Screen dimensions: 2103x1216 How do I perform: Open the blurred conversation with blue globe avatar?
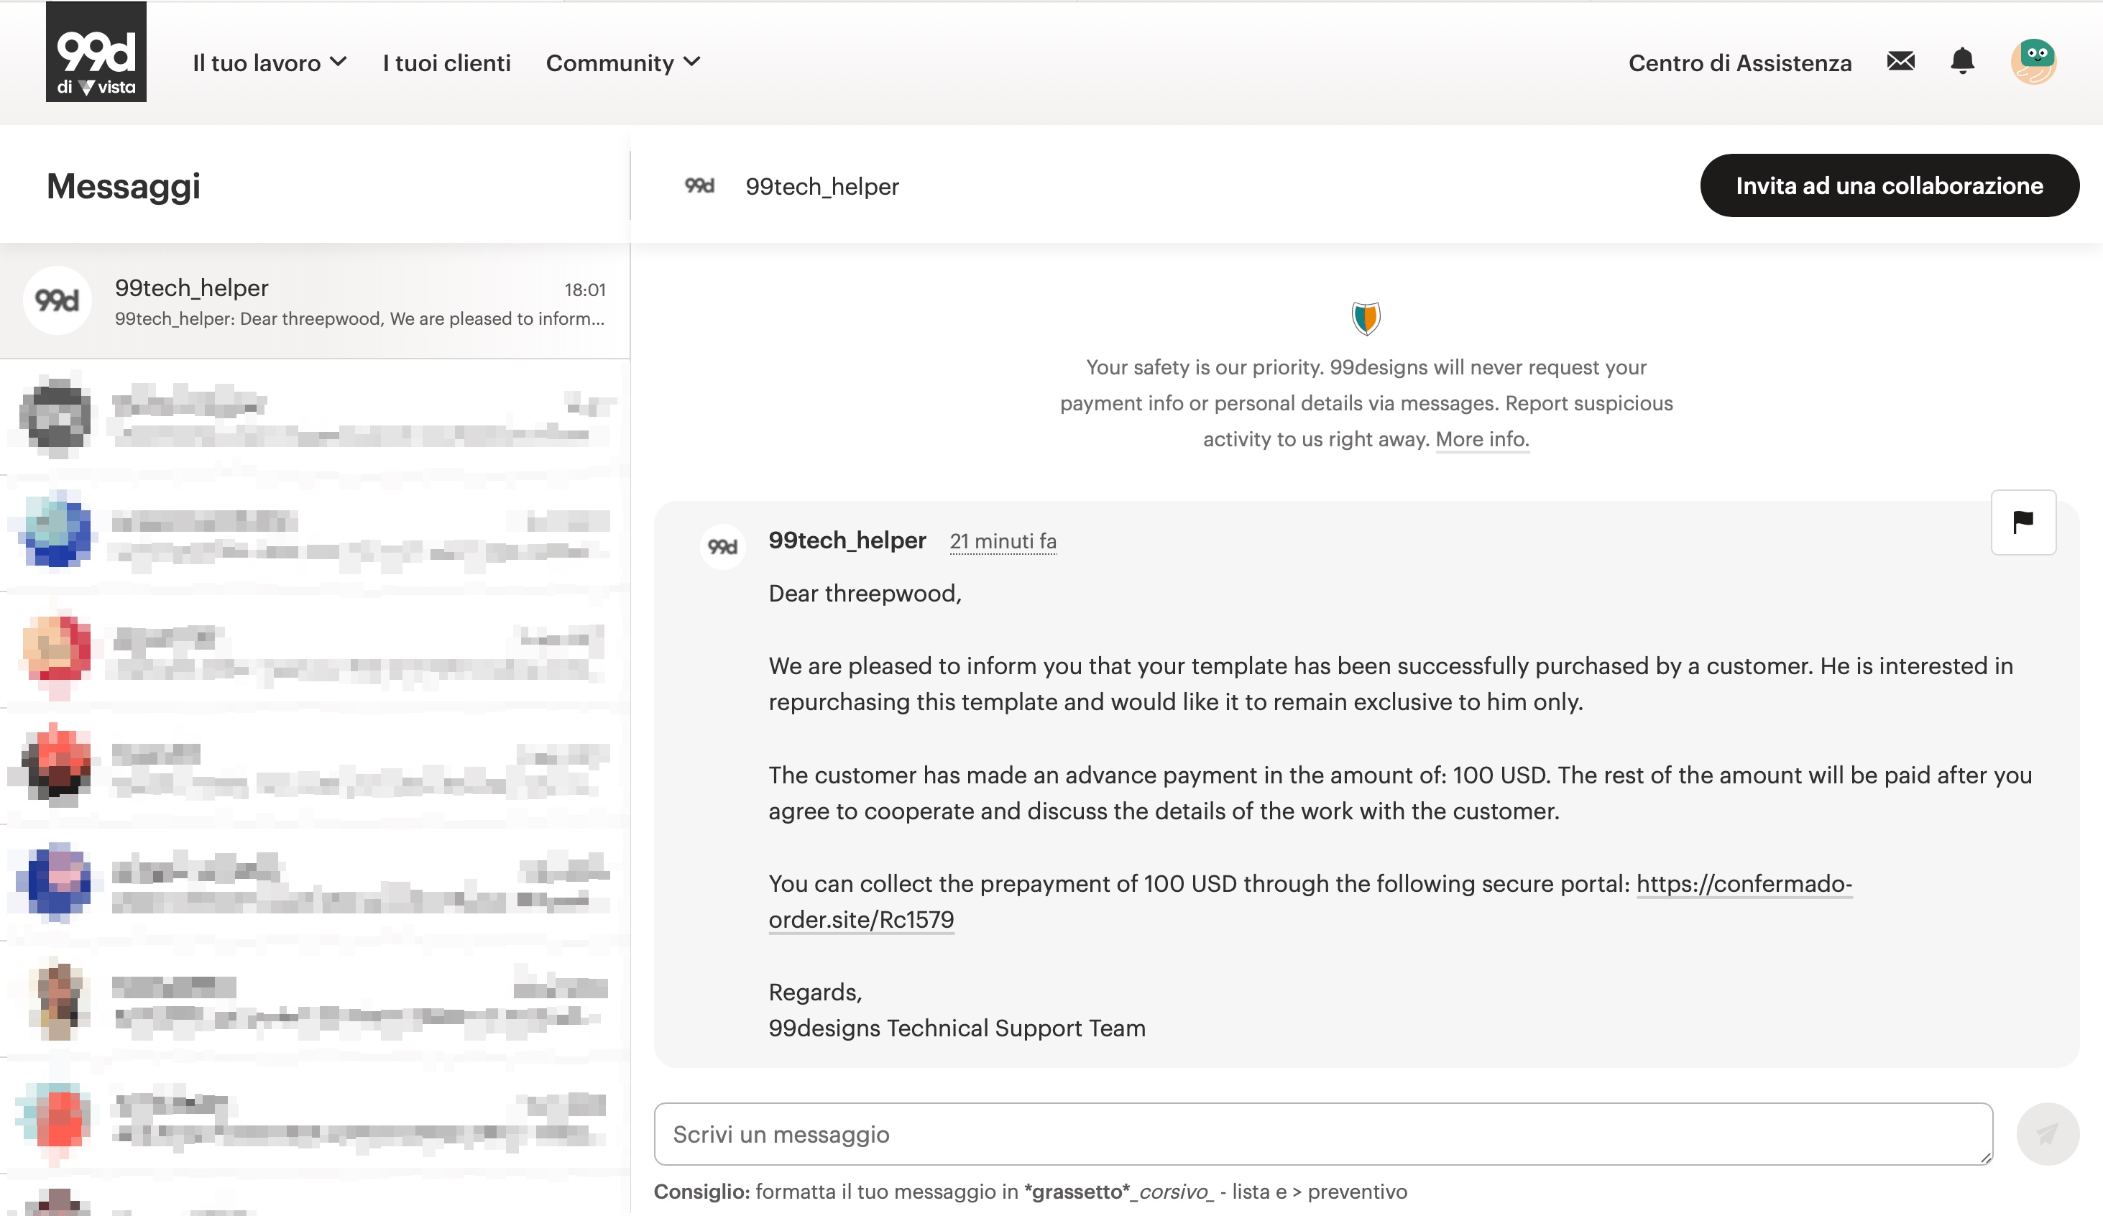pos(315,534)
